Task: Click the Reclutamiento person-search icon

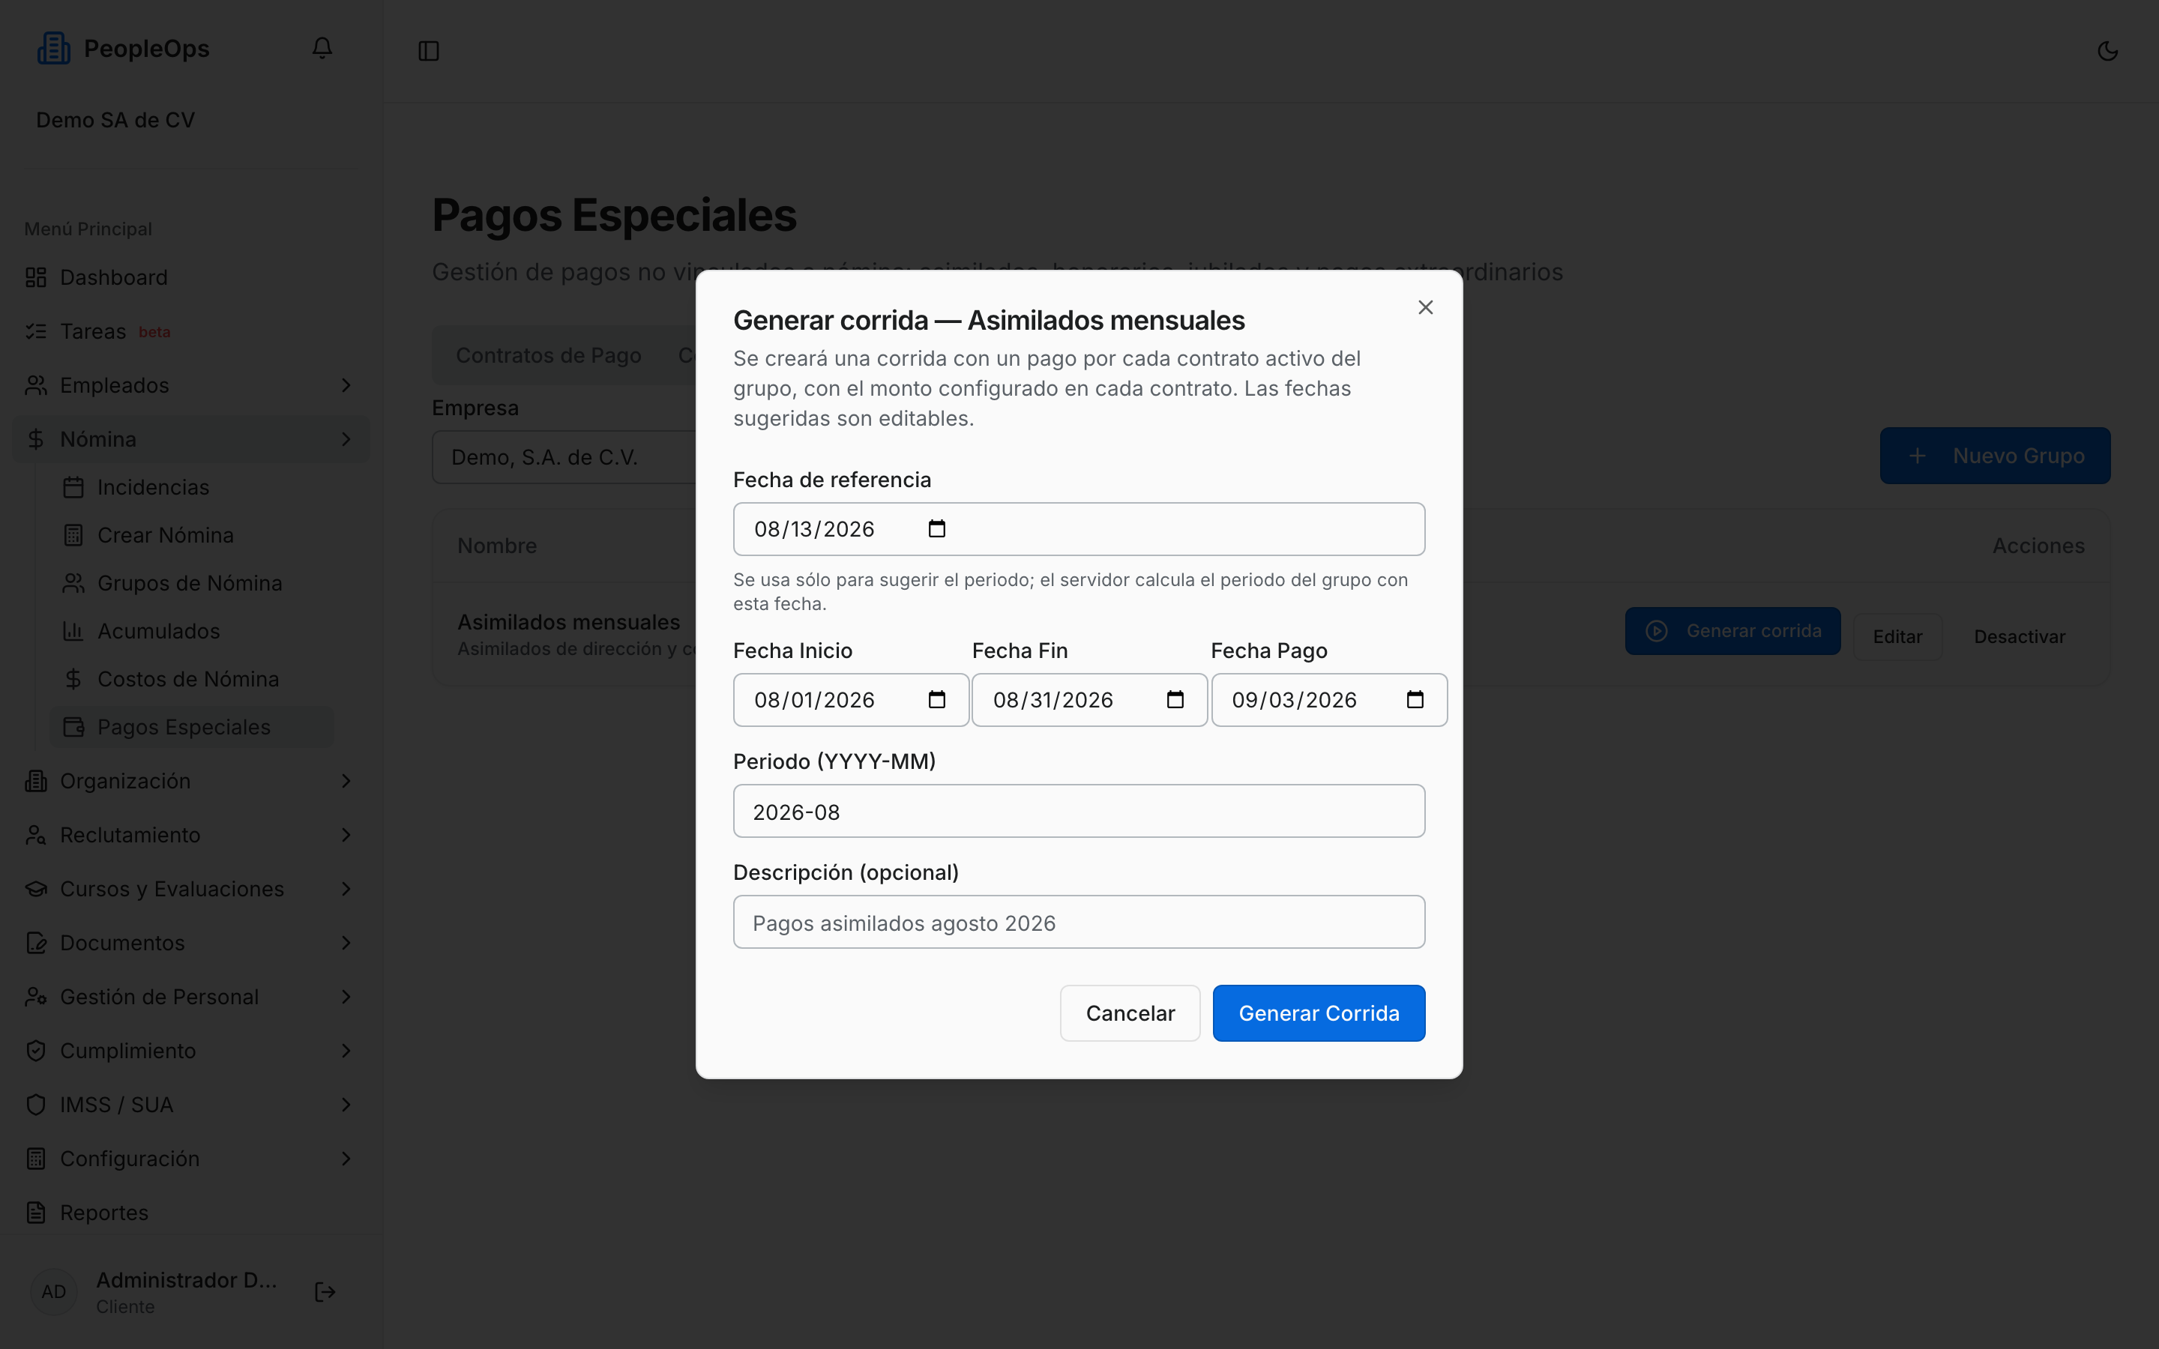Action: tap(36, 835)
